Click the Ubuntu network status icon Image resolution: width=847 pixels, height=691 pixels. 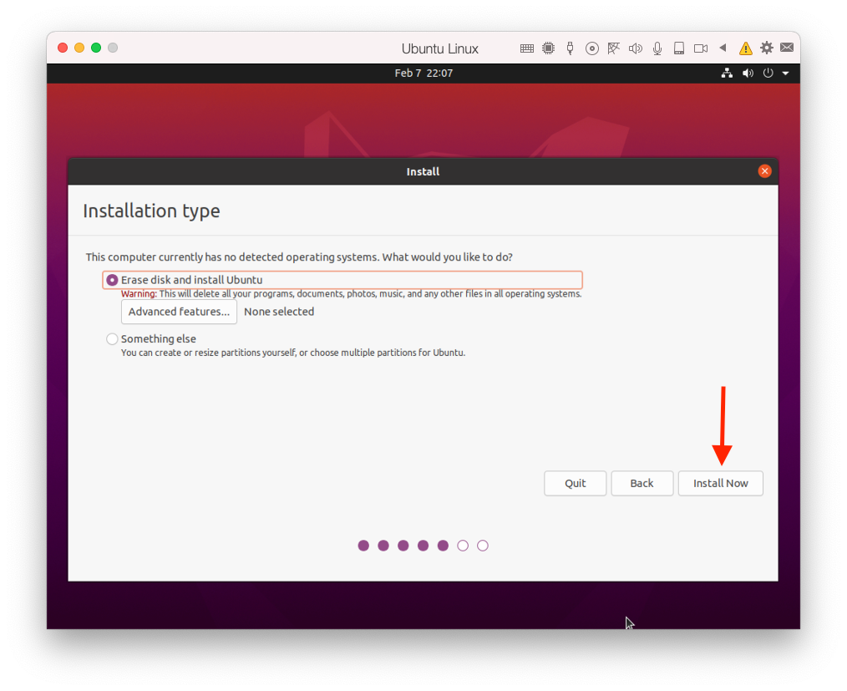point(727,74)
